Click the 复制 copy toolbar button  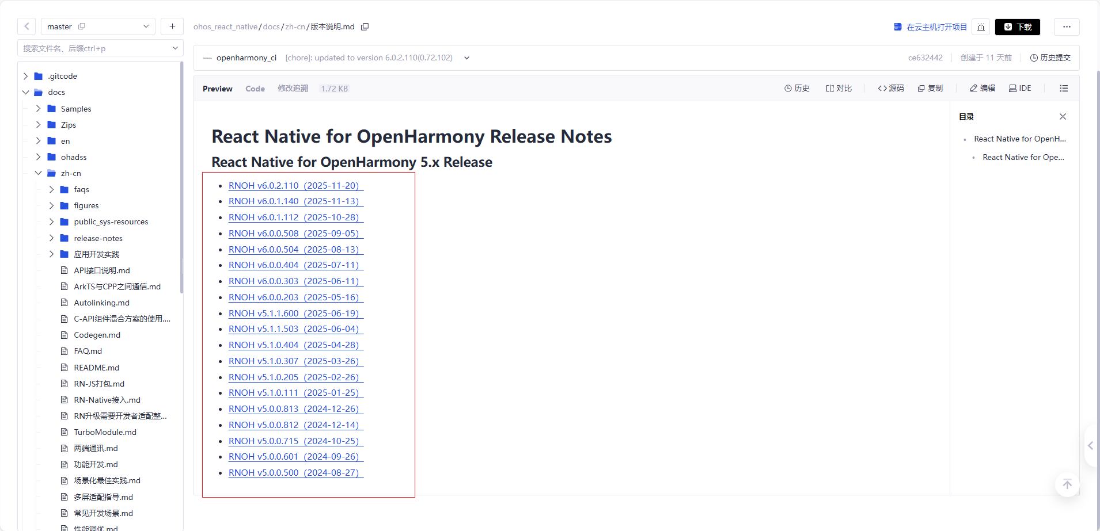[930, 88]
